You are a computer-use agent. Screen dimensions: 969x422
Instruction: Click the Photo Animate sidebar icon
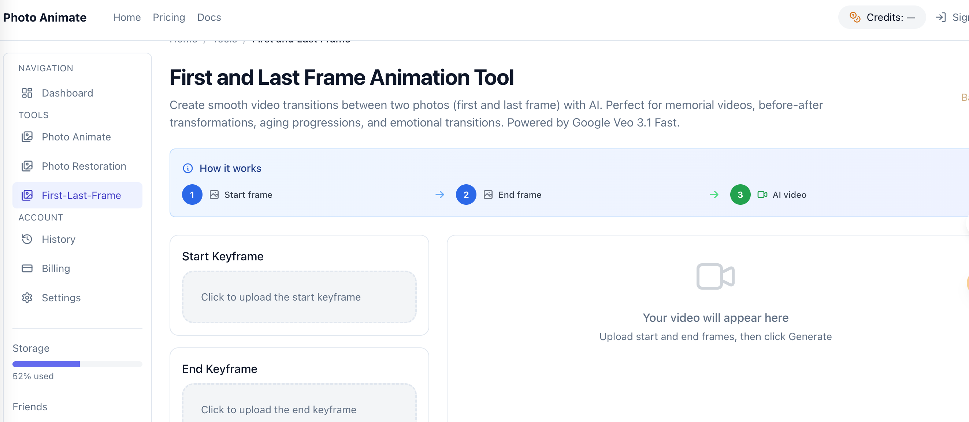click(27, 137)
